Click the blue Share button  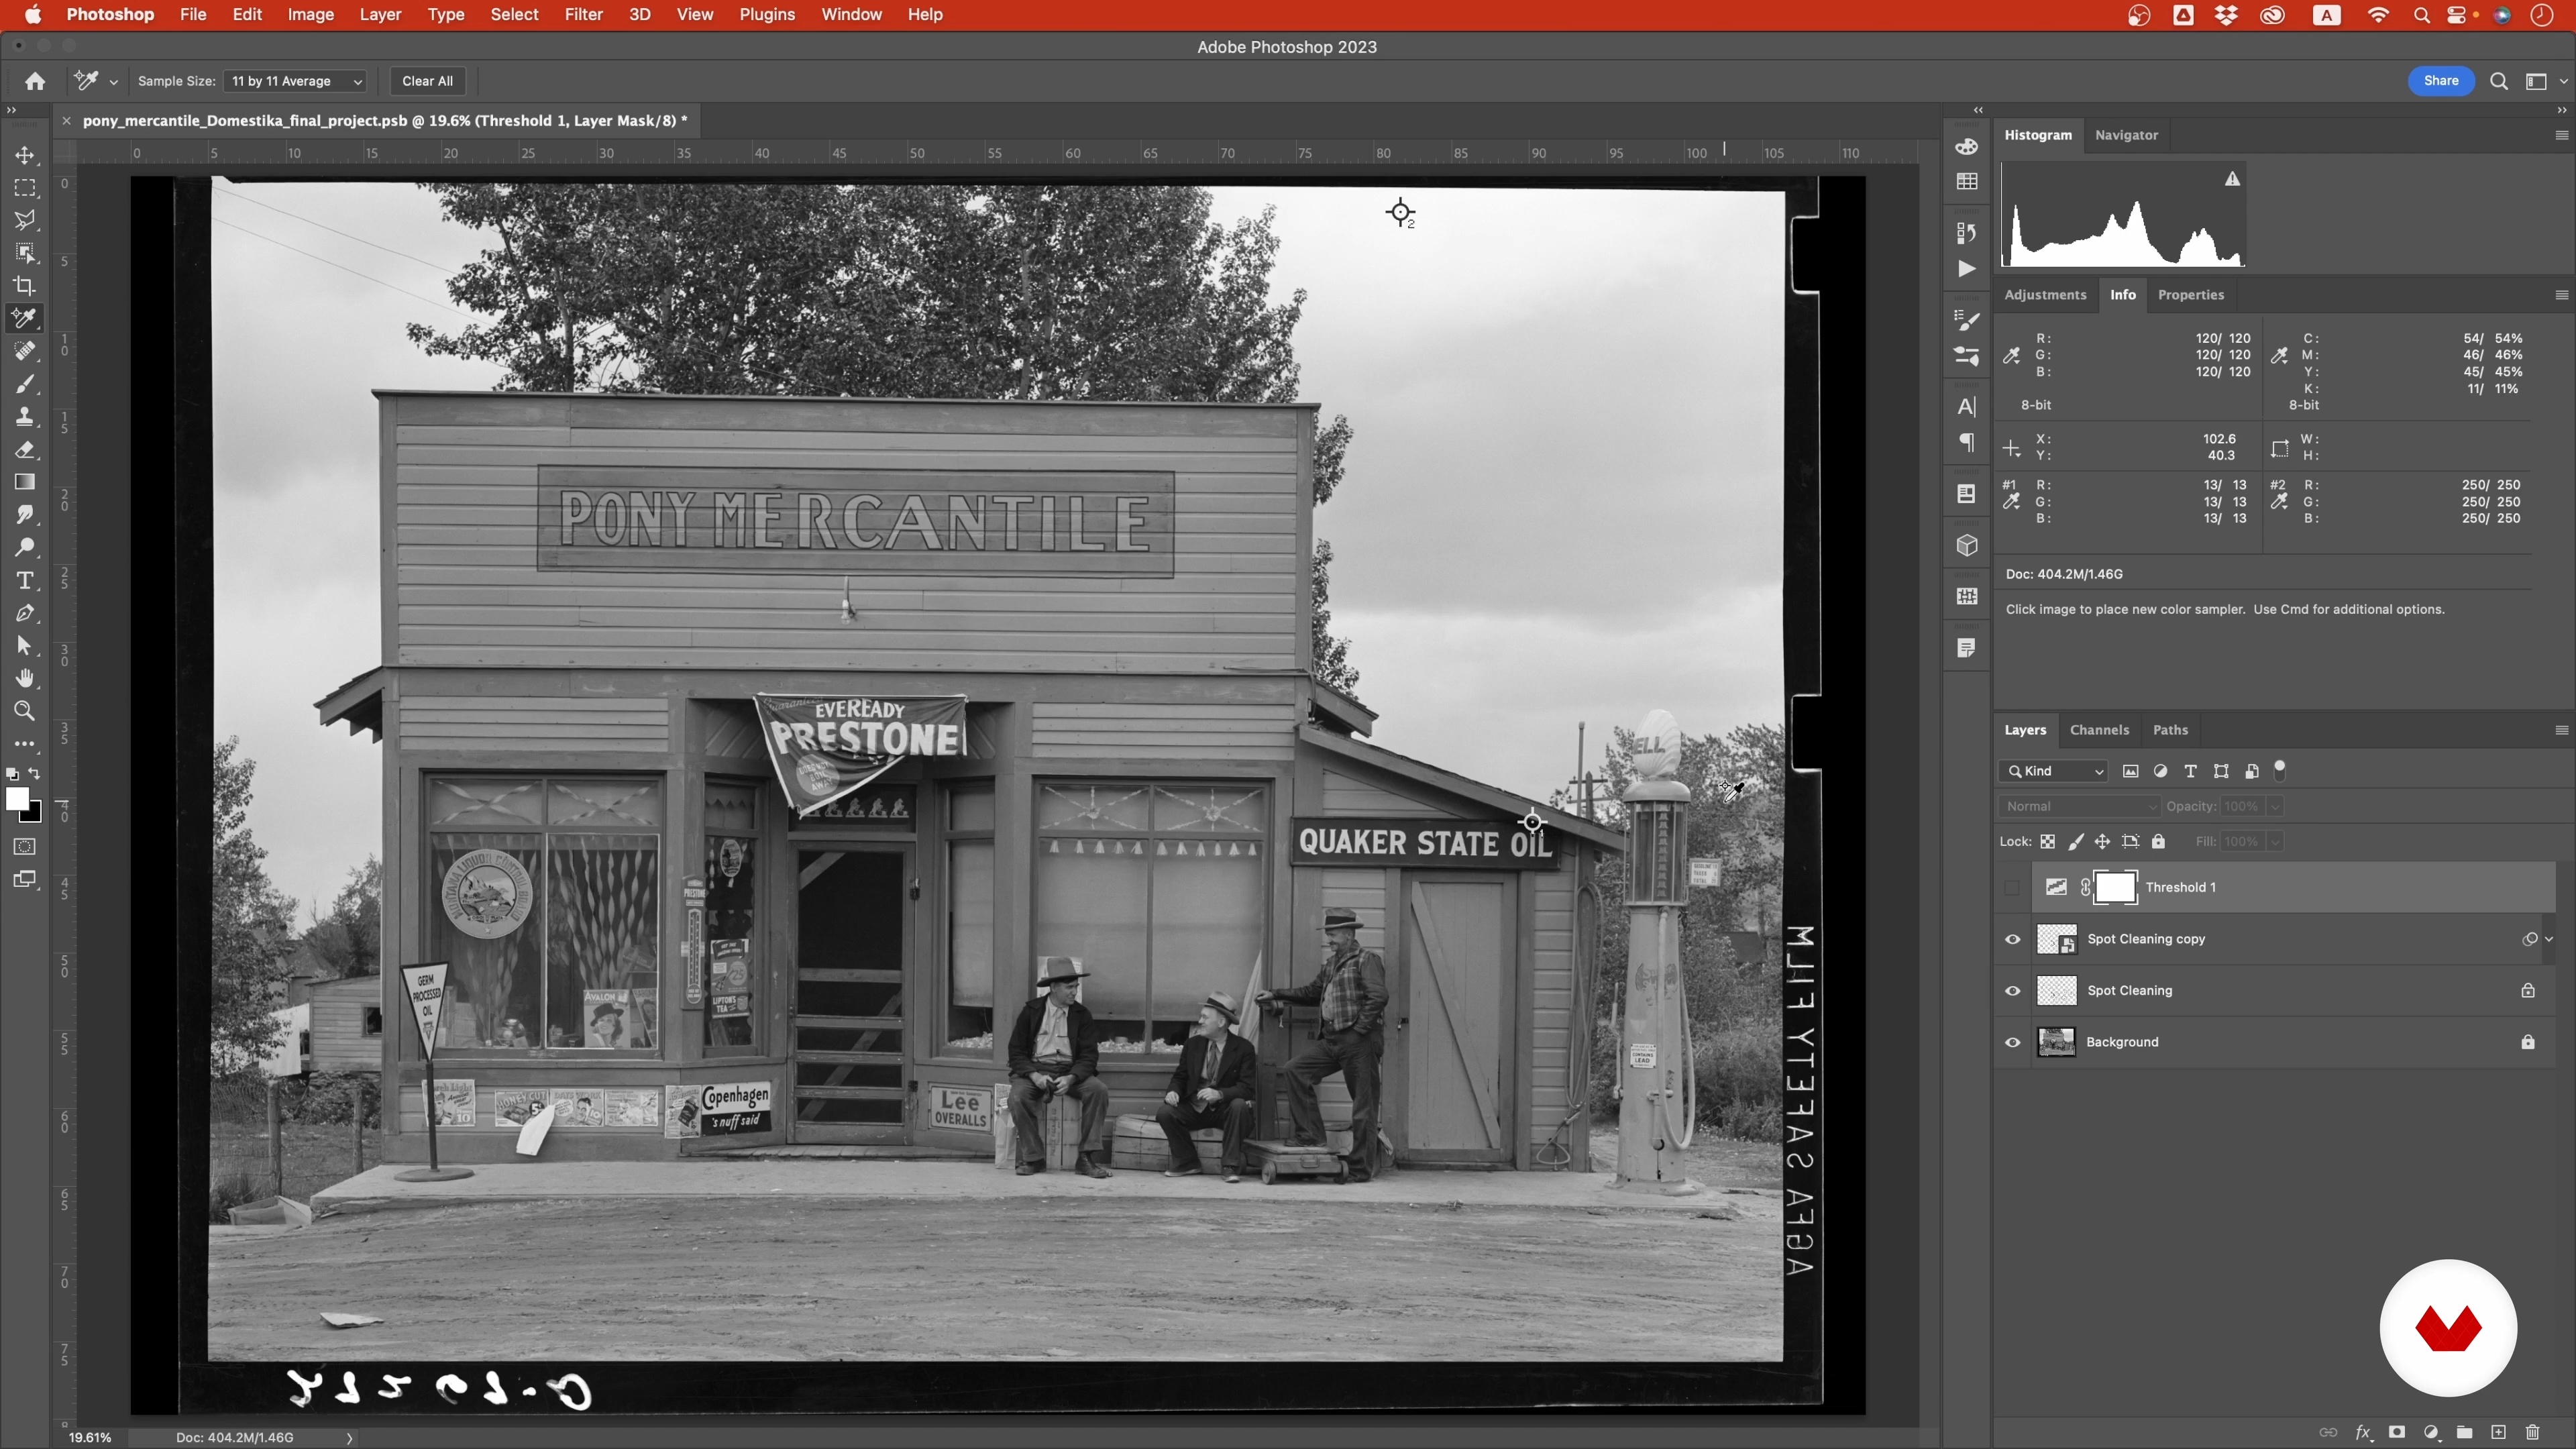[x=2440, y=81]
